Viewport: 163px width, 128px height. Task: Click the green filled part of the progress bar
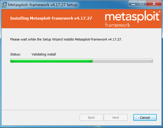[51, 61]
